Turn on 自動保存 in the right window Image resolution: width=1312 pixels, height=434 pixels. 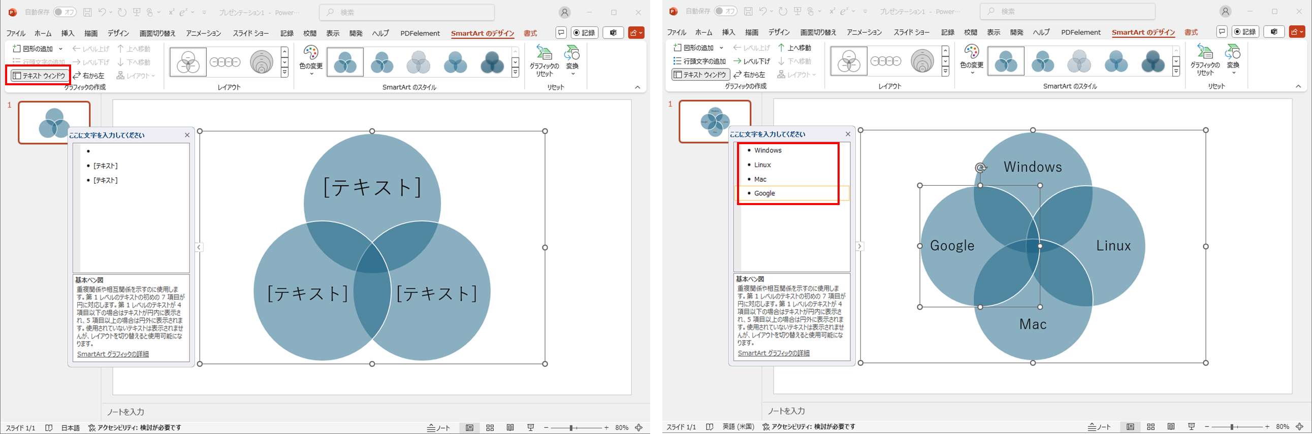[x=725, y=11]
